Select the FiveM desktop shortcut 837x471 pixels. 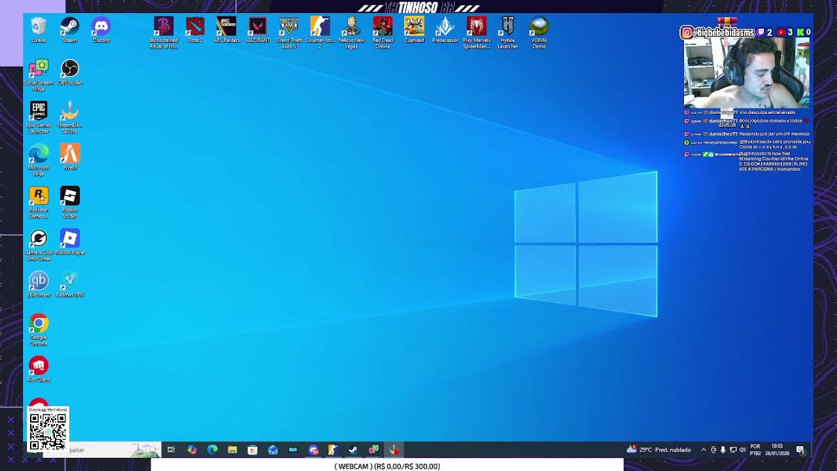click(70, 157)
